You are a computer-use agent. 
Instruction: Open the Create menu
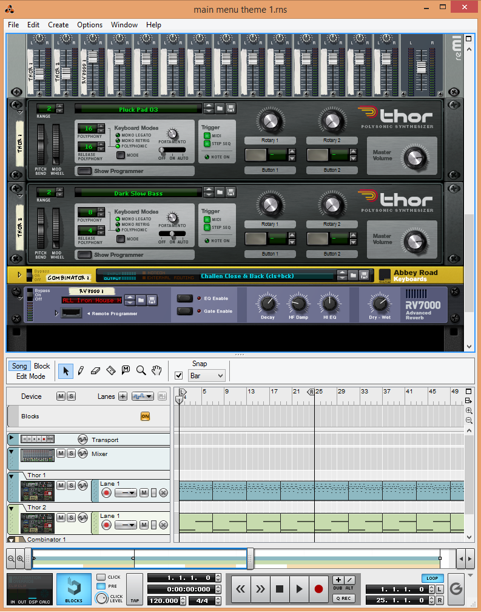[x=58, y=25]
